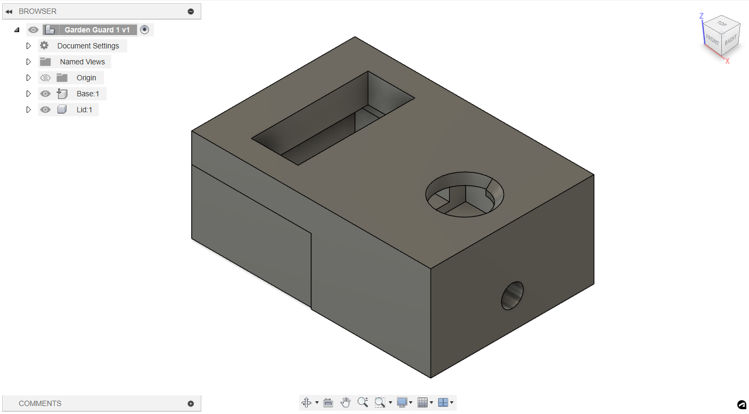Viewport: 749px width, 414px height.
Task: Collapse the Browser panel with double arrows
Action: point(9,11)
